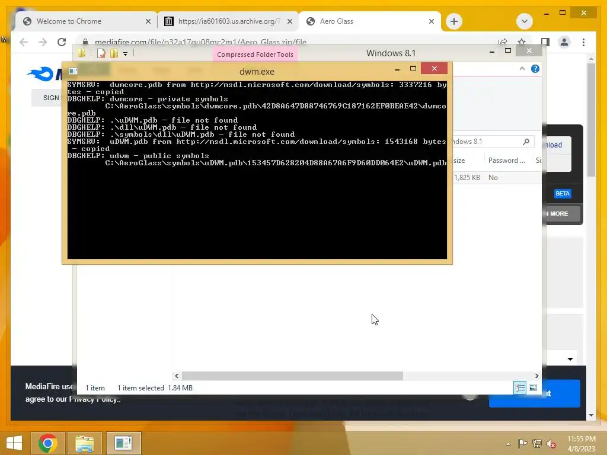Reload the MediaFire page
The height and width of the screenshot is (455, 607).
pos(62,42)
